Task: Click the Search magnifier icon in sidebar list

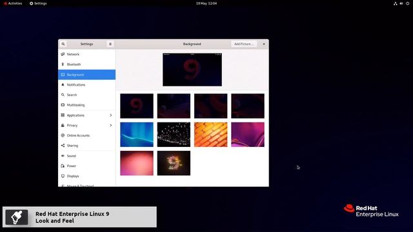Action: click(x=63, y=95)
